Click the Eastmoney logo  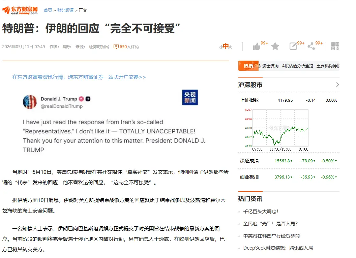[x=20, y=10]
